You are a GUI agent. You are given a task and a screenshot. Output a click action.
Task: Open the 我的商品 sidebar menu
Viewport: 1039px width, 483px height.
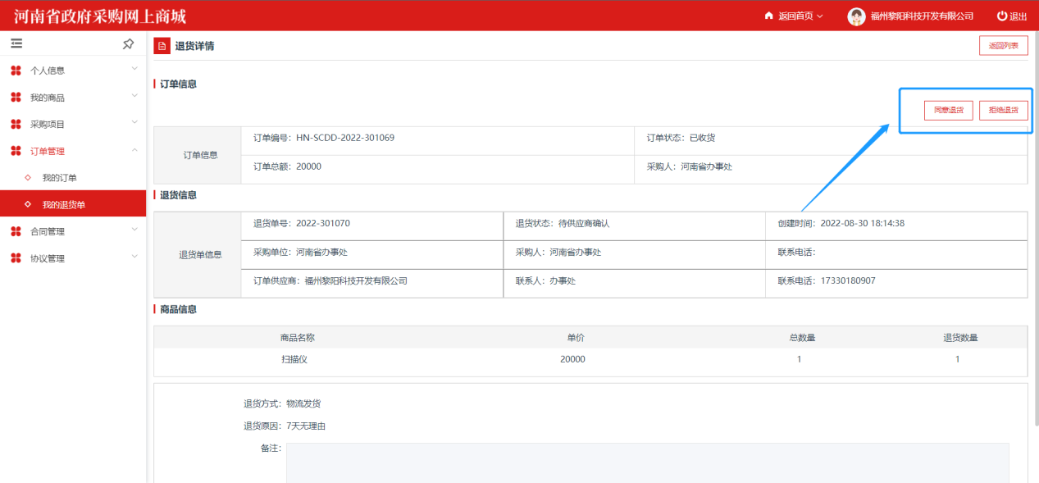click(x=73, y=98)
